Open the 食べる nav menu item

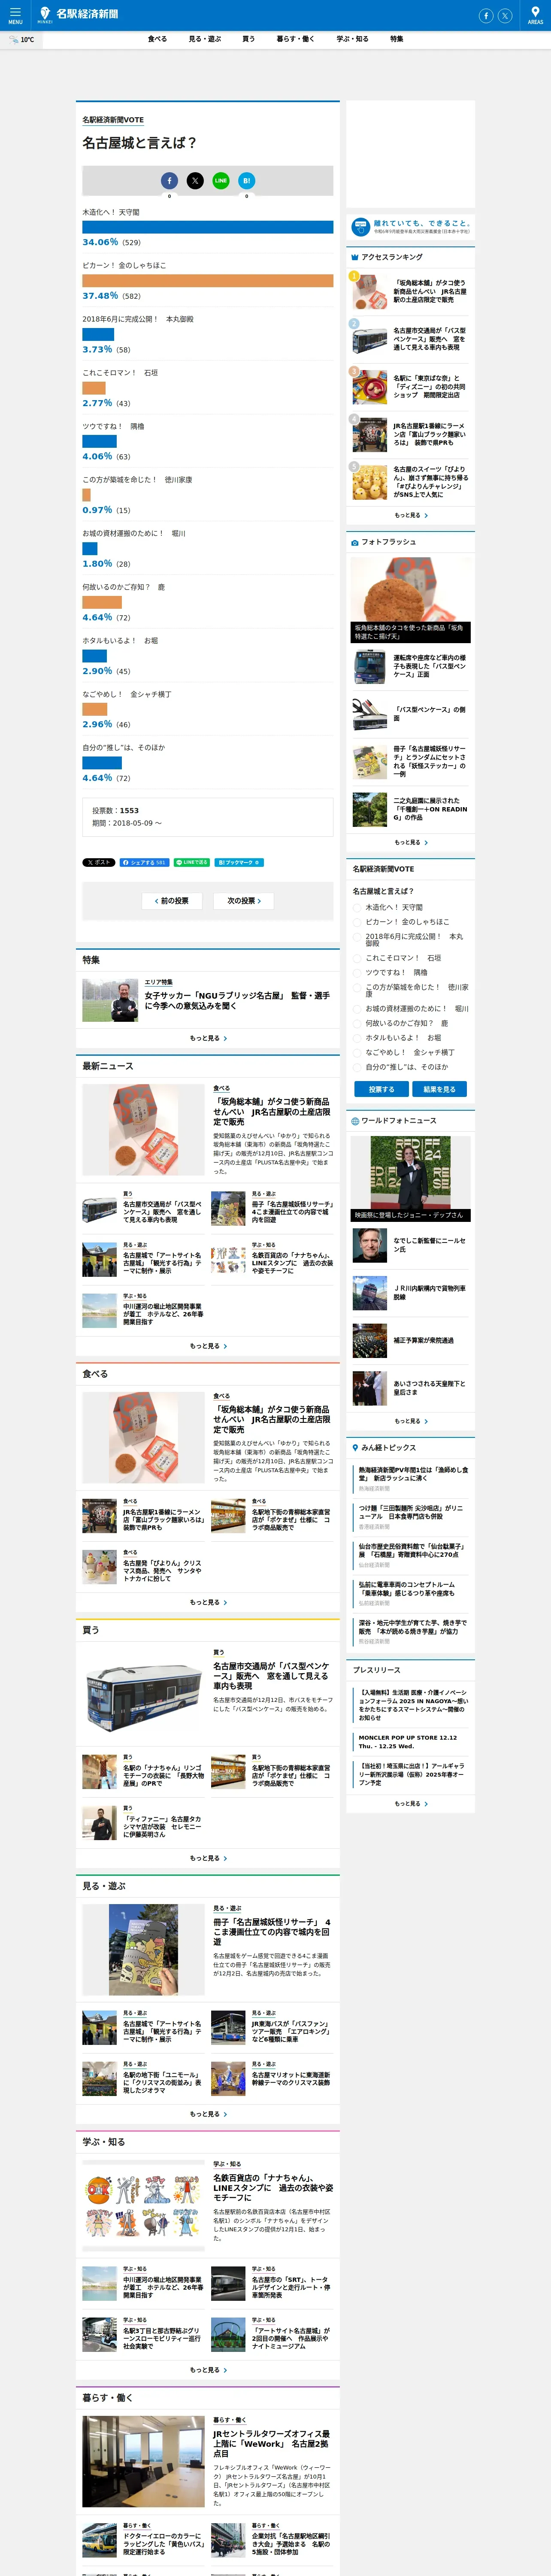pyautogui.click(x=157, y=39)
